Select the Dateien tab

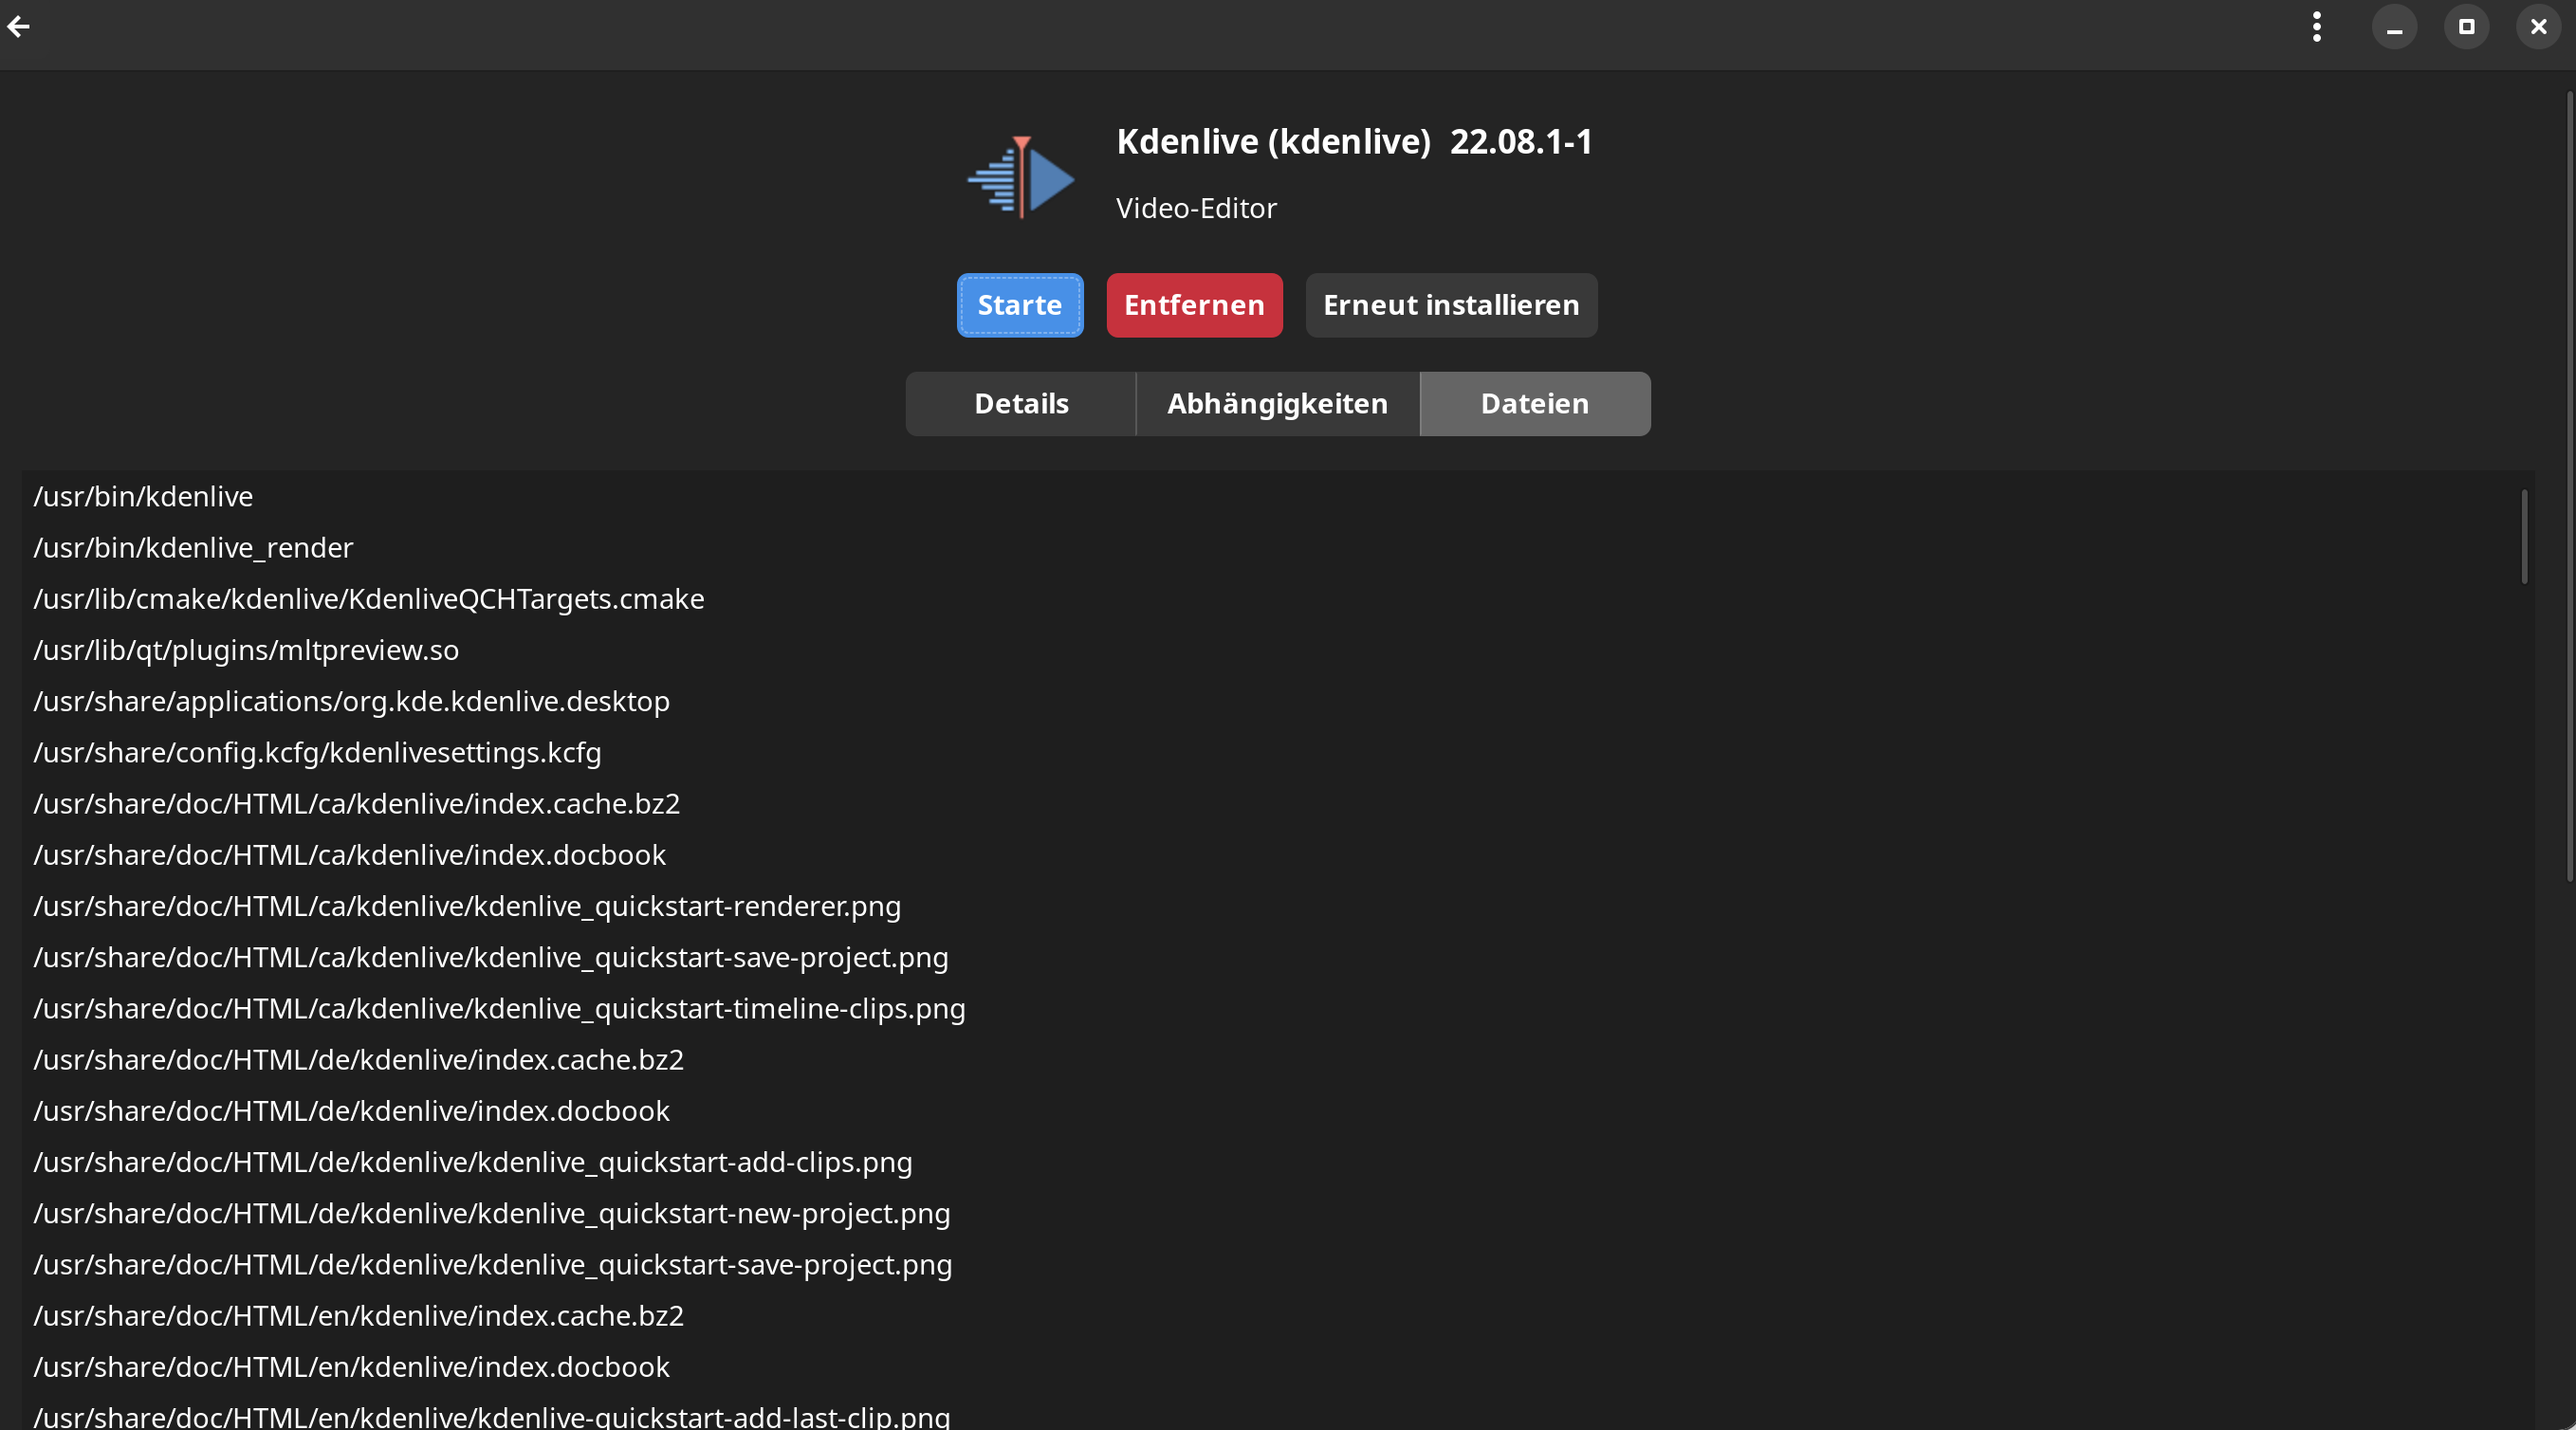pyautogui.click(x=1534, y=404)
